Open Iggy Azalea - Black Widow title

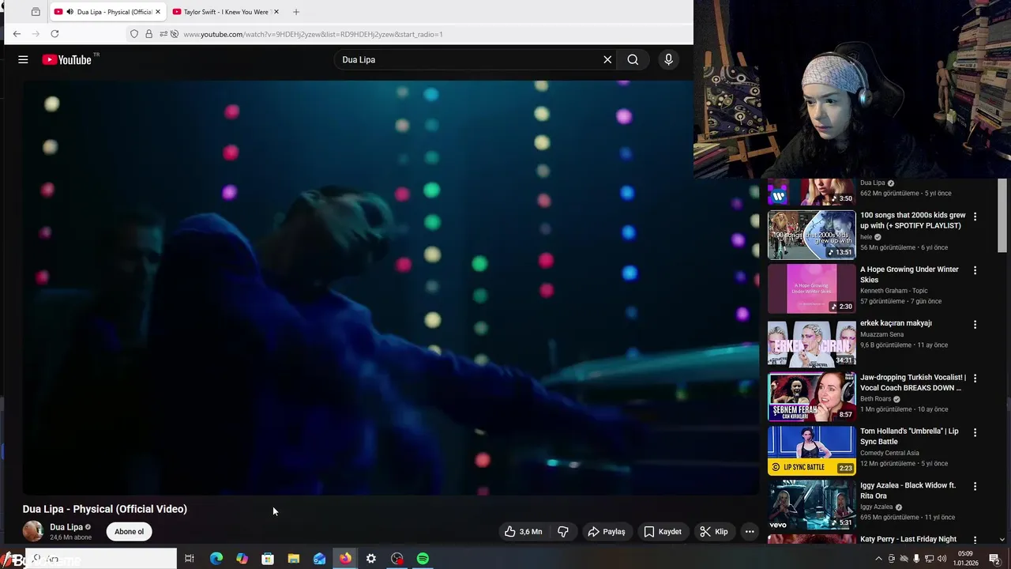coord(908,490)
